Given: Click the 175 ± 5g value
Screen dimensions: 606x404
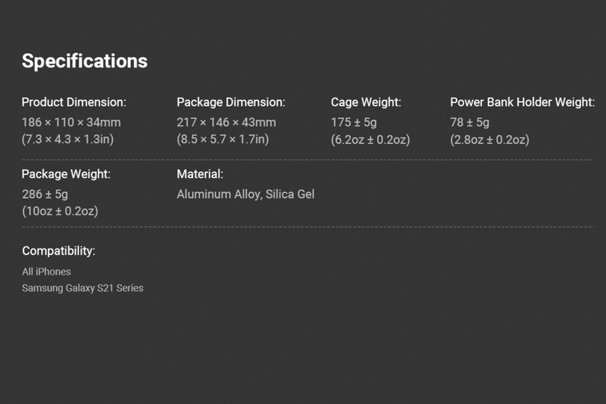Looking at the screenshot, I should [x=353, y=122].
